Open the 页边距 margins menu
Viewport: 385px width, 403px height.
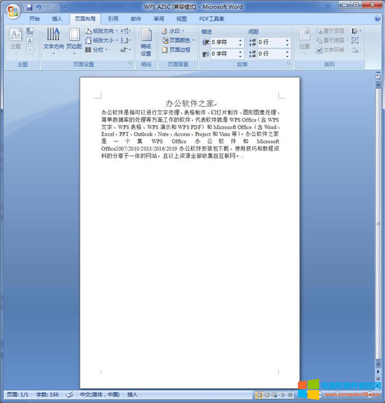click(x=74, y=41)
